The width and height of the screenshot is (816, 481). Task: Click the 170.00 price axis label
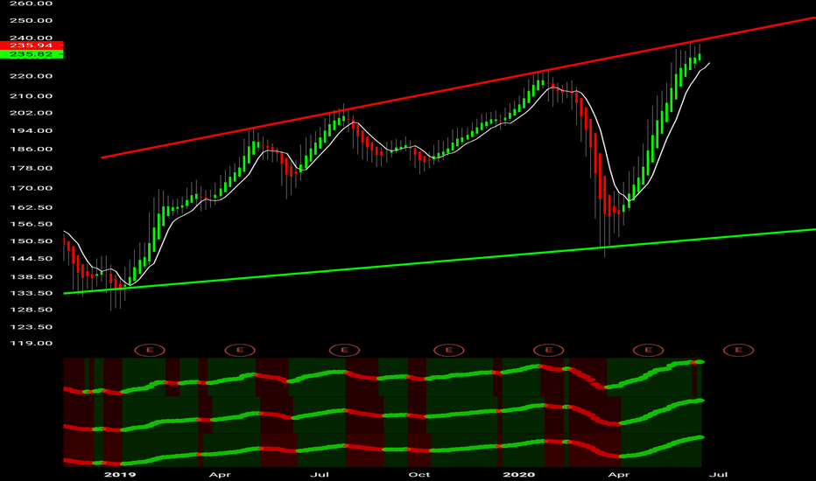(32, 188)
